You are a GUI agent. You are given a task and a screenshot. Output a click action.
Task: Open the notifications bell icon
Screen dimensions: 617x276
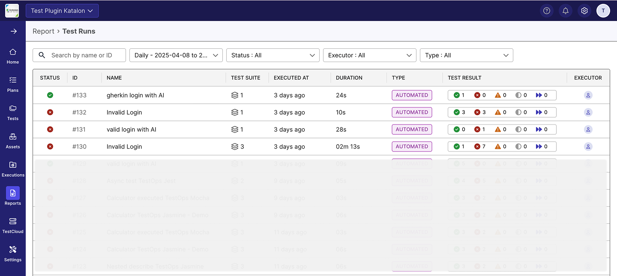pos(566,11)
